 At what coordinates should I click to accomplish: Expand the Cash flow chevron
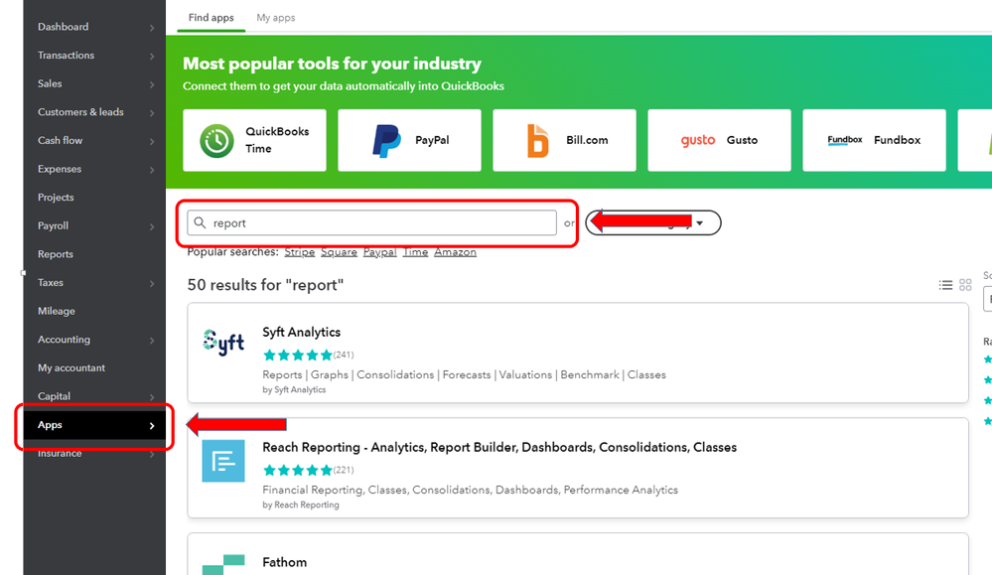[x=152, y=141]
